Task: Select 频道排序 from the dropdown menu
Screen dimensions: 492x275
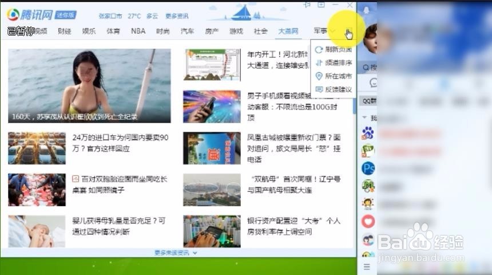Action: click(x=333, y=63)
